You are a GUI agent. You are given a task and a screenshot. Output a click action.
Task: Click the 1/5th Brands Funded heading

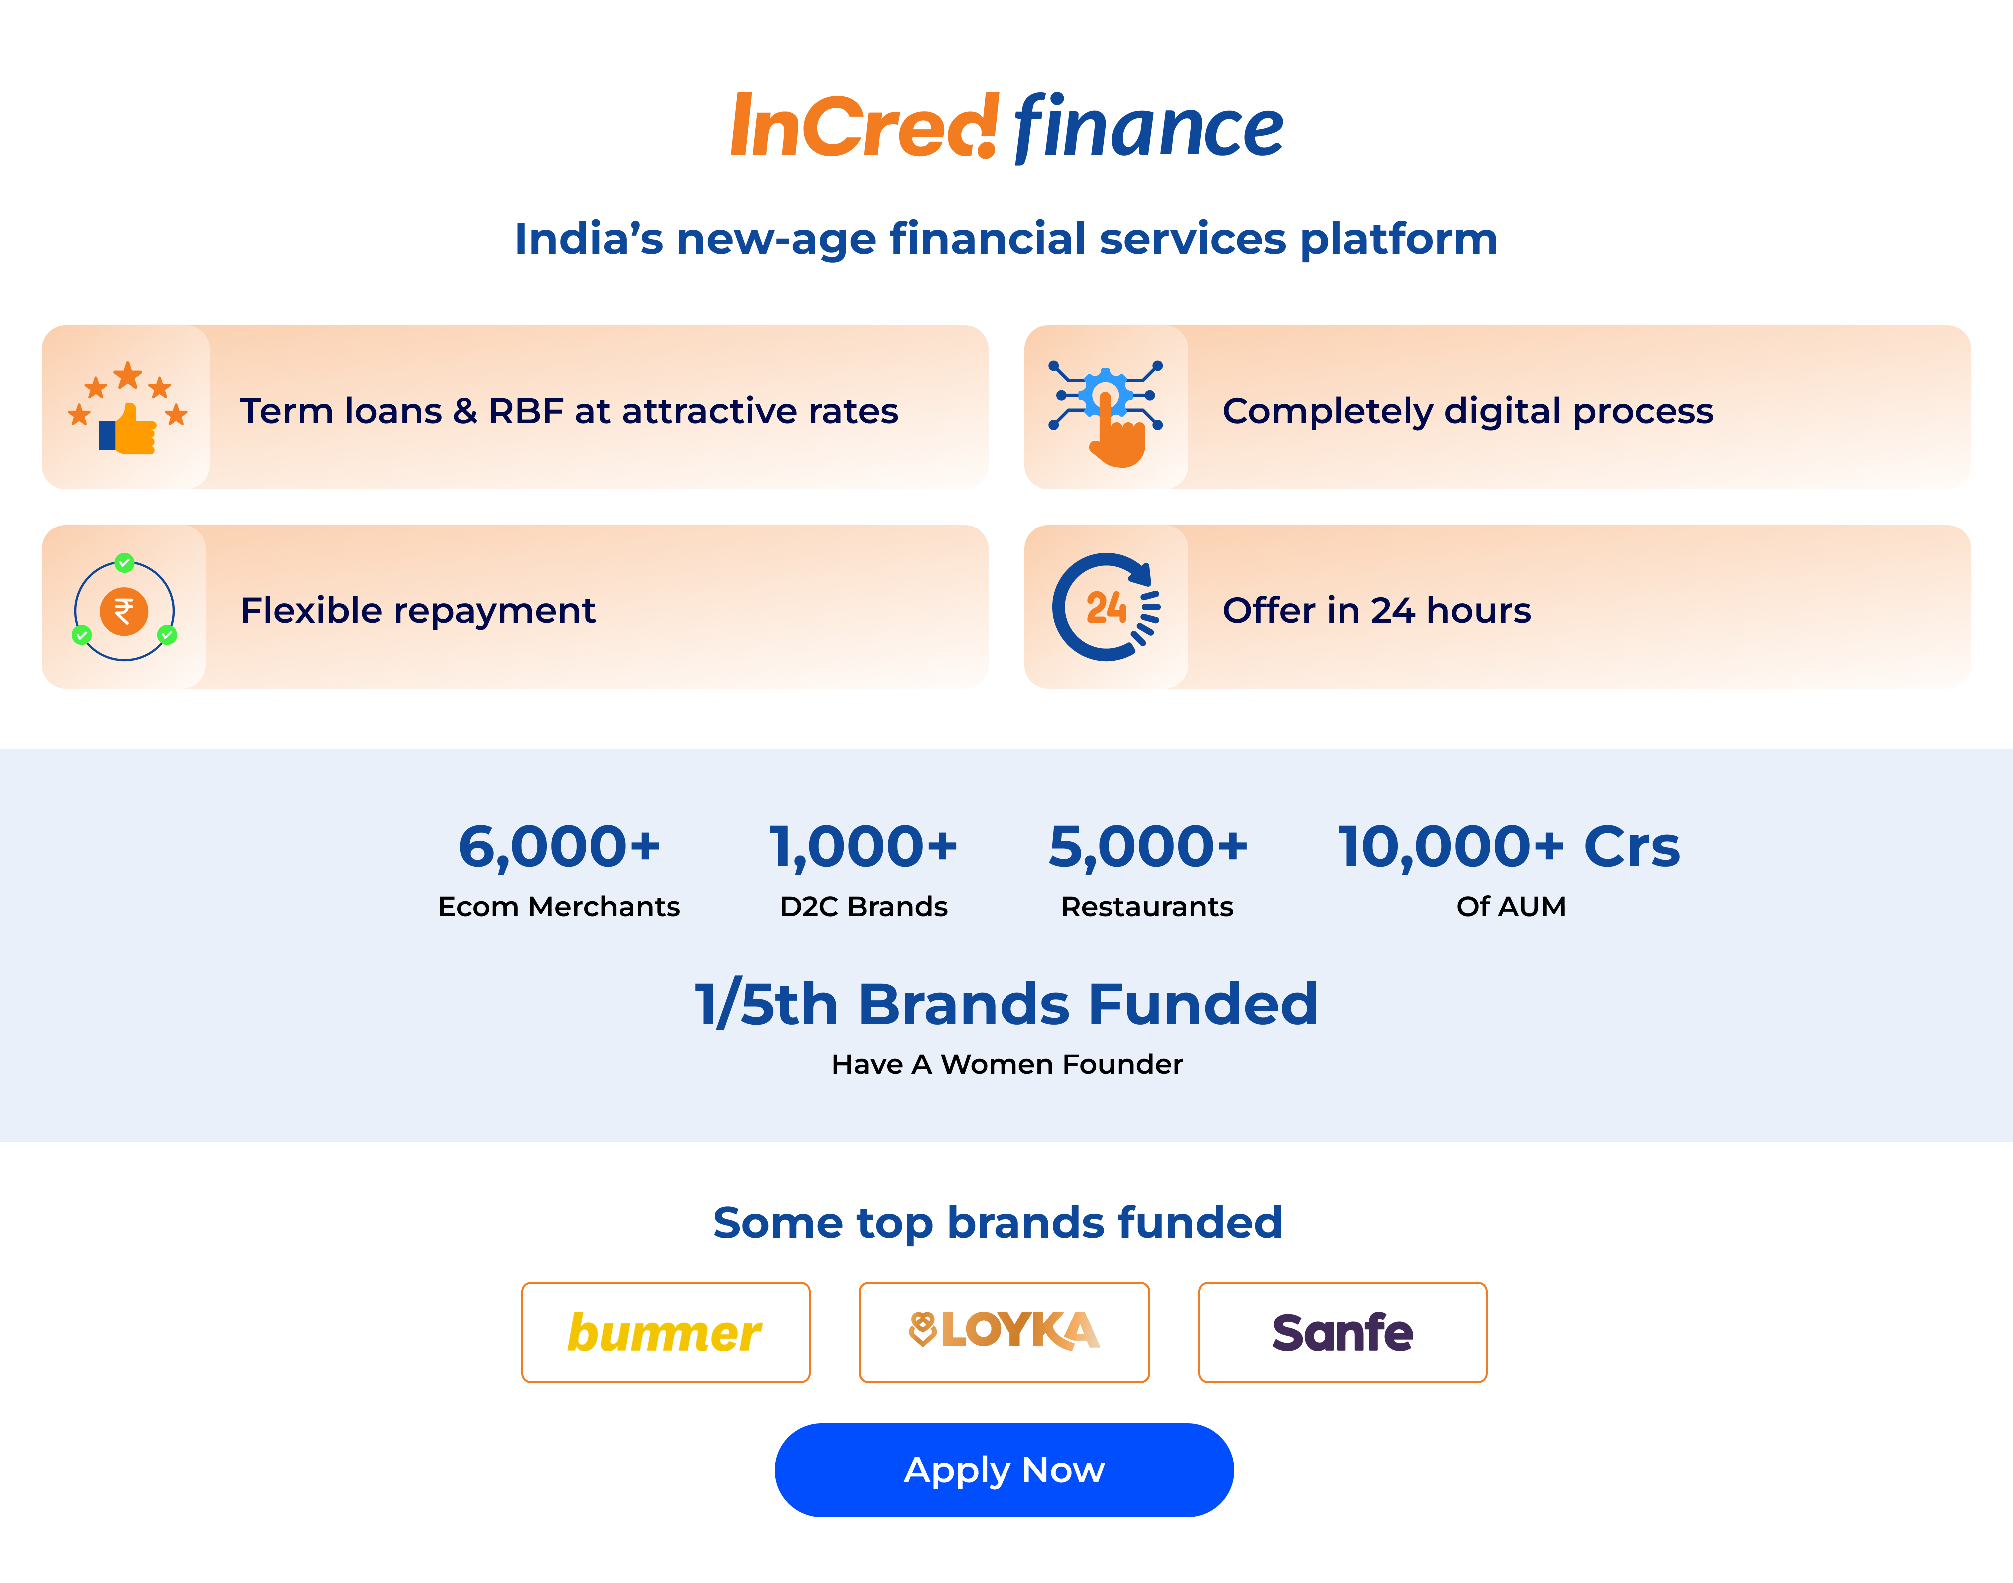coord(1006,1004)
